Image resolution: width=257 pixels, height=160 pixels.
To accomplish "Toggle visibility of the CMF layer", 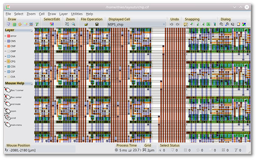I will tap(6, 46).
